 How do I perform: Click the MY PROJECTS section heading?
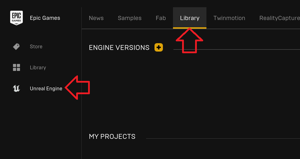(112, 137)
